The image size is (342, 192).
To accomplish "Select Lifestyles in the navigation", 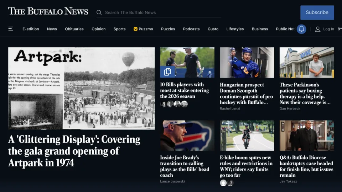I will pos(235,29).
